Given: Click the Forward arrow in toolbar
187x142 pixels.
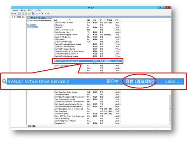Looking at the screenshot, I should point(15,13).
